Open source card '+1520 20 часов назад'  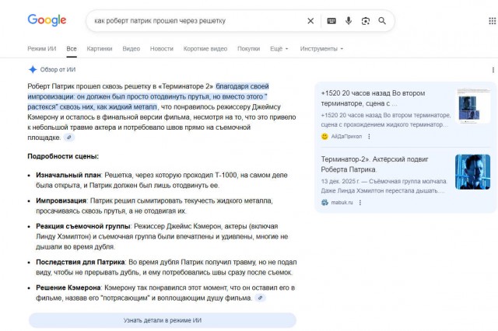[373, 98]
